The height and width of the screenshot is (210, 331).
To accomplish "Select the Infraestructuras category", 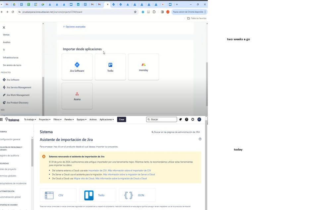I will coord(11,57).
